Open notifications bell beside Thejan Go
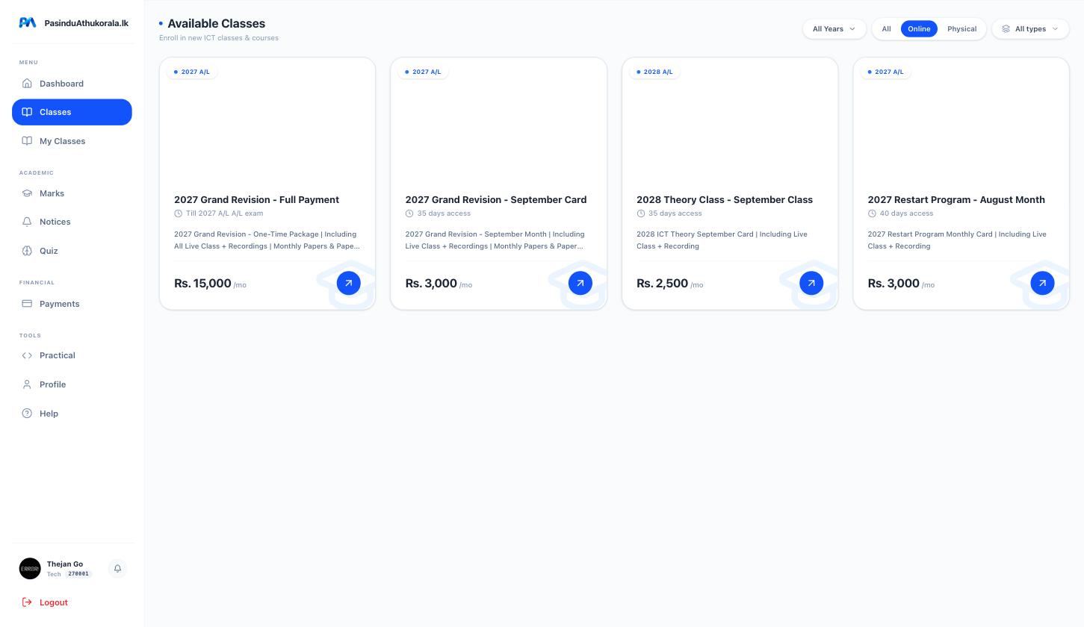The height and width of the screenshot is (627, 1084). (x=117, y=569)
